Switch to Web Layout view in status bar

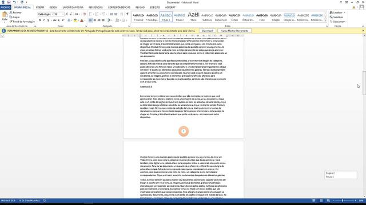(x=328, y=200)
